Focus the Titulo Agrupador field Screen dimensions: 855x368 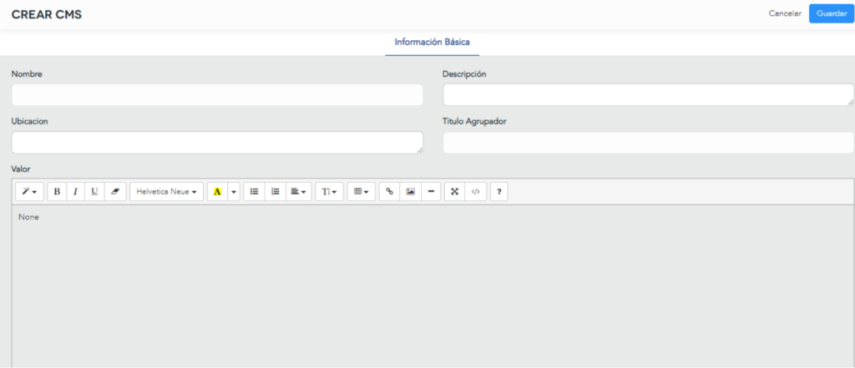(648, 143)
